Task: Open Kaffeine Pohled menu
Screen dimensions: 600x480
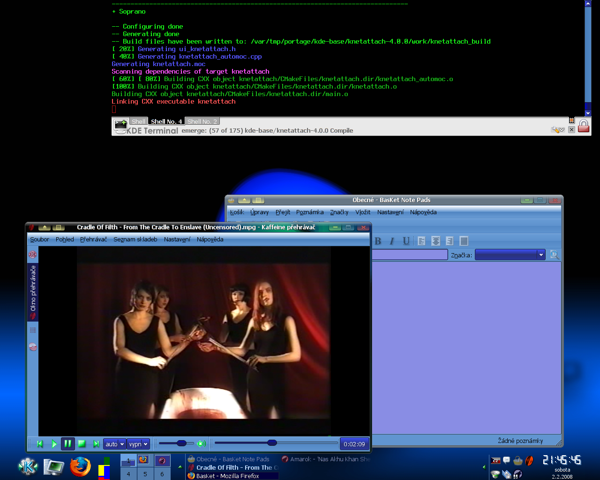Action: point(65,239)
